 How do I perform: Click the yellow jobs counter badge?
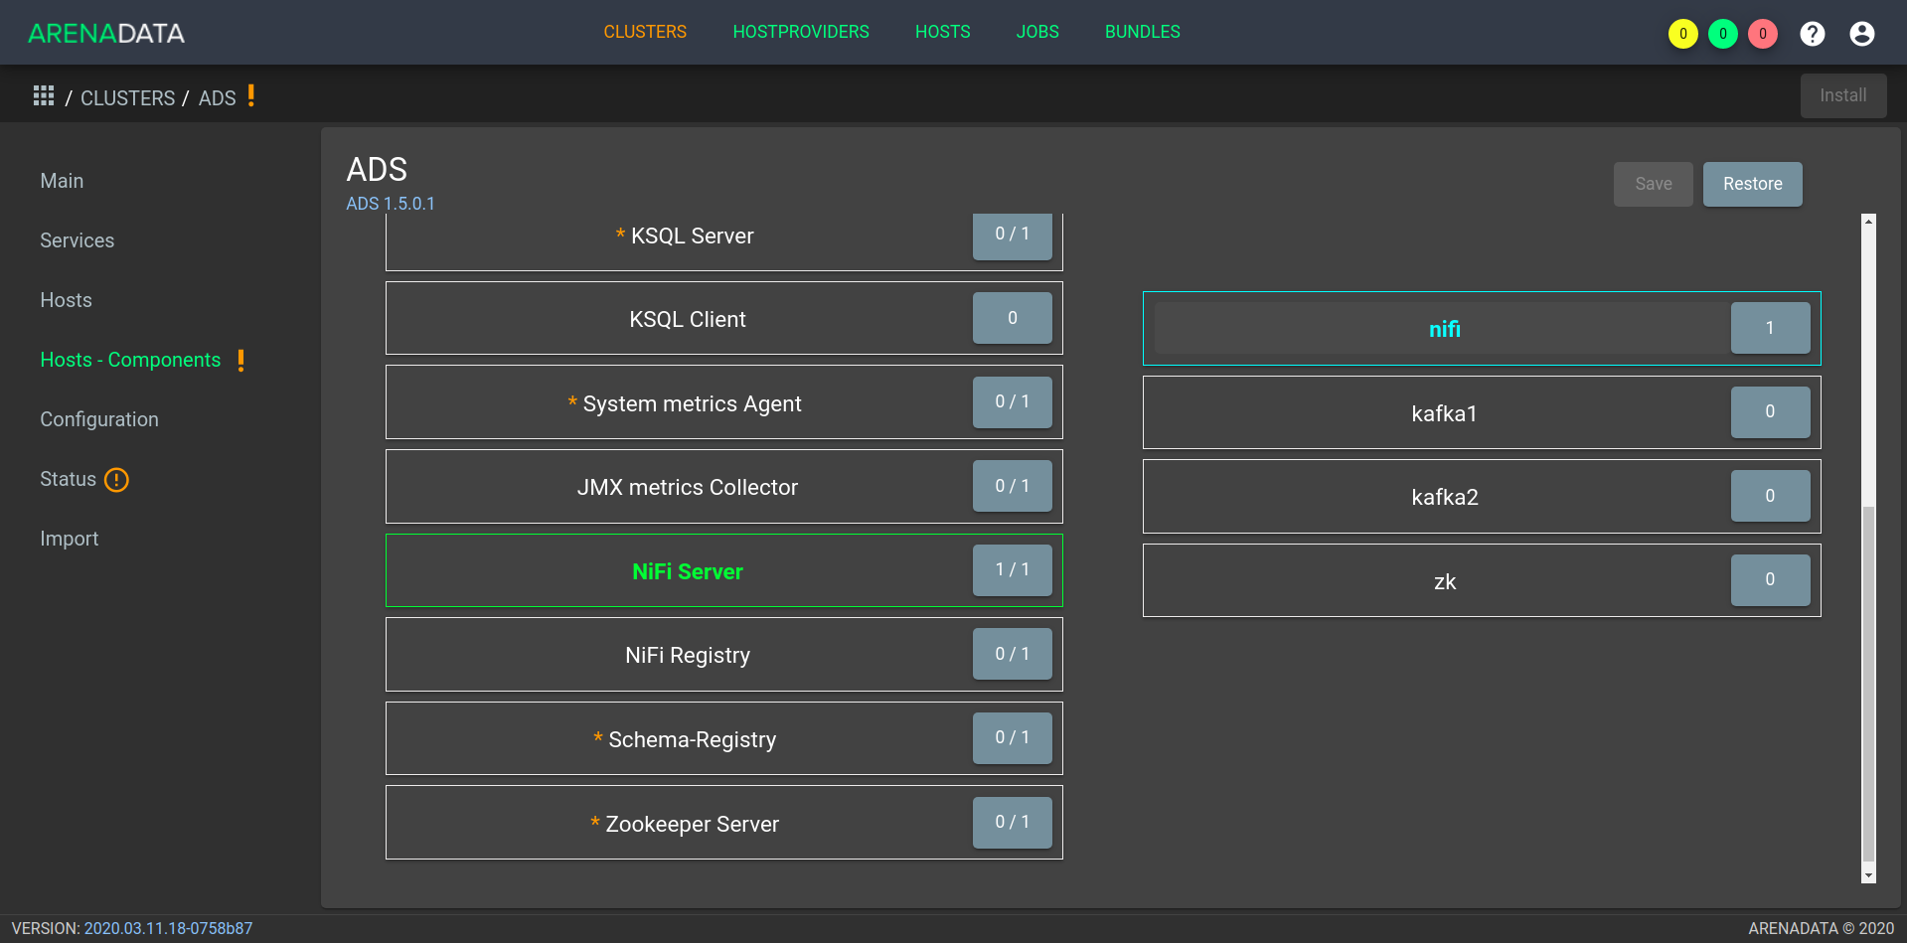(x=1683, y=34)
